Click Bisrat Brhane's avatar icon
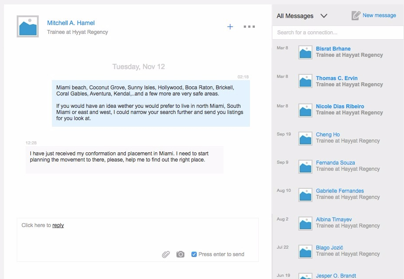 pyautogui.click(x=305, y=52)
